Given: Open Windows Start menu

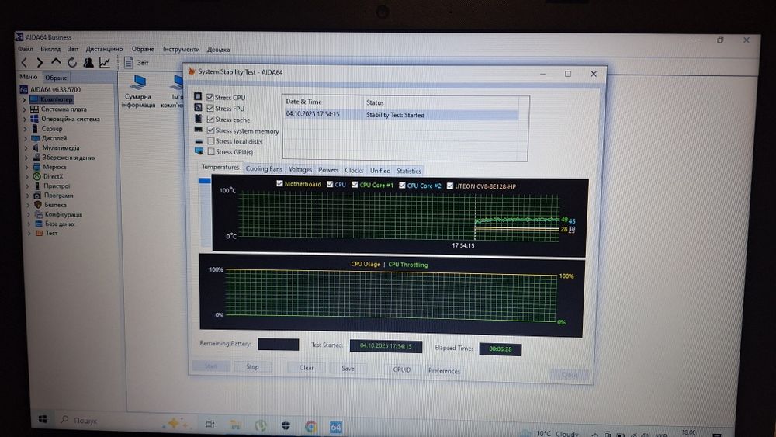Looking at the screenshot, I should [x=43, y=419].
